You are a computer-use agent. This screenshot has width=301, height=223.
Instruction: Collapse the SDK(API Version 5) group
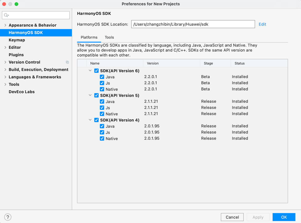pyautogui.click(x=90, y=95)
